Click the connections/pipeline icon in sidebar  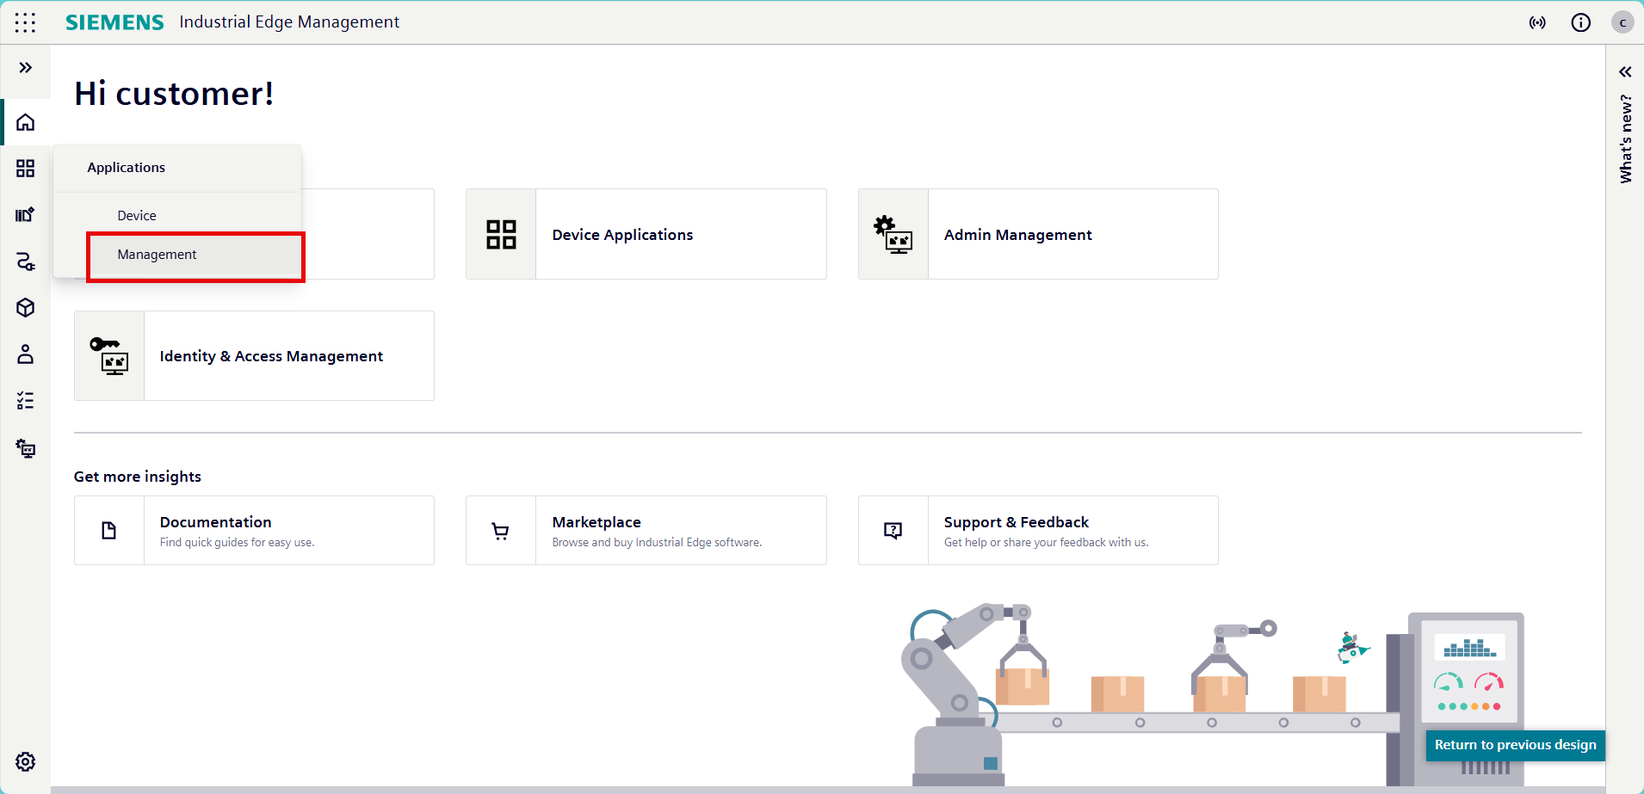pos(26,262)
